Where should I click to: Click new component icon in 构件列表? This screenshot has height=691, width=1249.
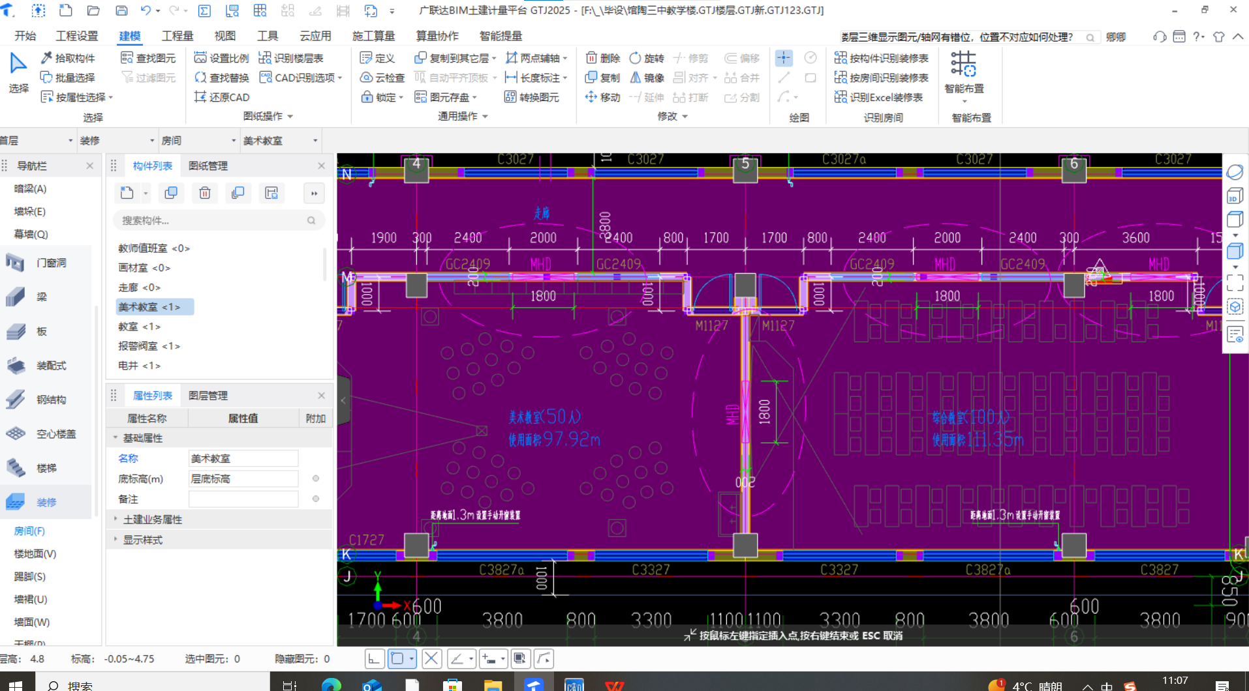(x=127, y=193)
